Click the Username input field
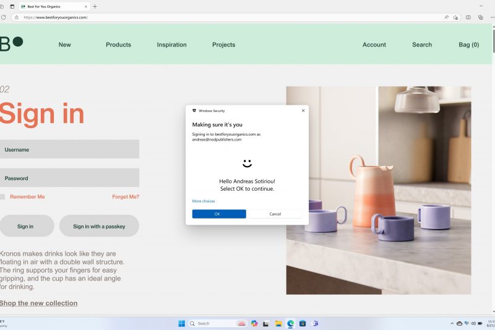This screenshot has width=495, height=330. pos(69,149)
